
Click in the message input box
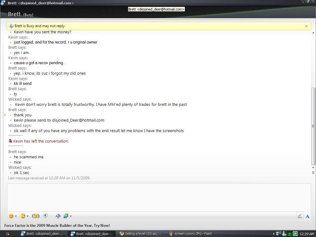(x=159, y=197)
